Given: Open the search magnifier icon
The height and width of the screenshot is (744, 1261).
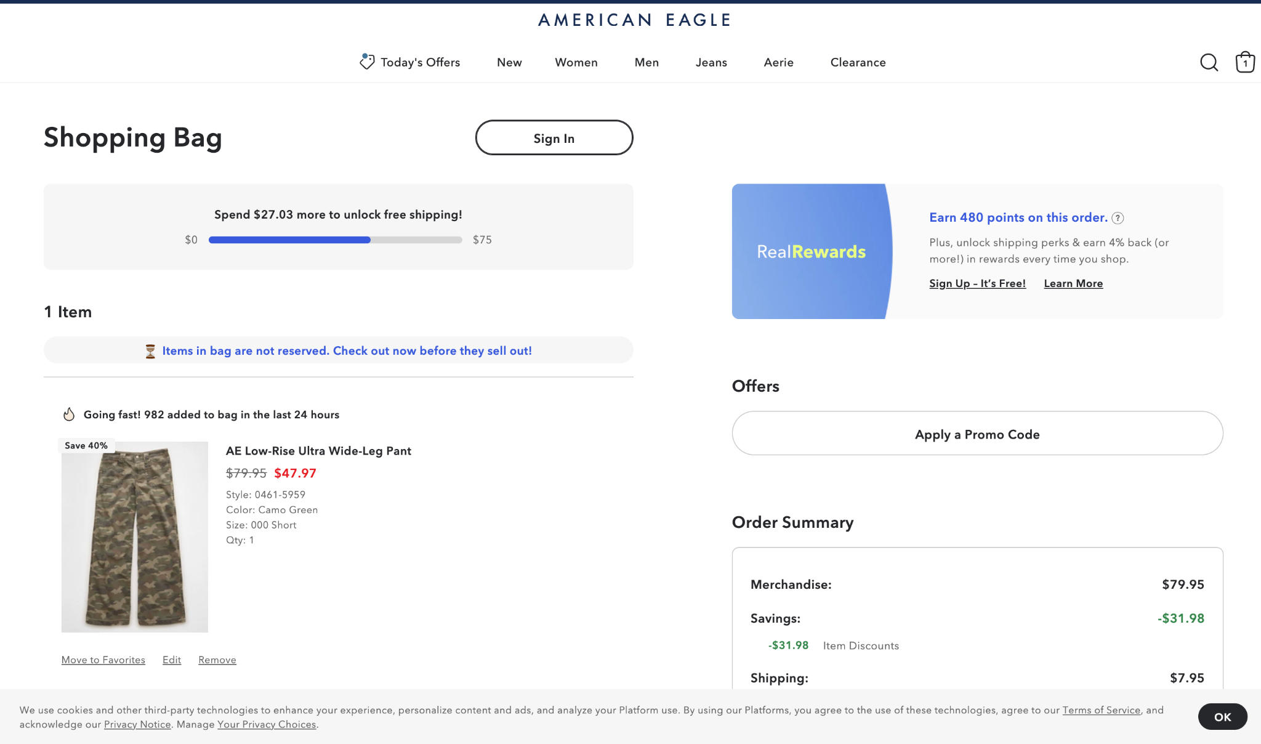Looking at the screenshot, I should click(1209, 62).
